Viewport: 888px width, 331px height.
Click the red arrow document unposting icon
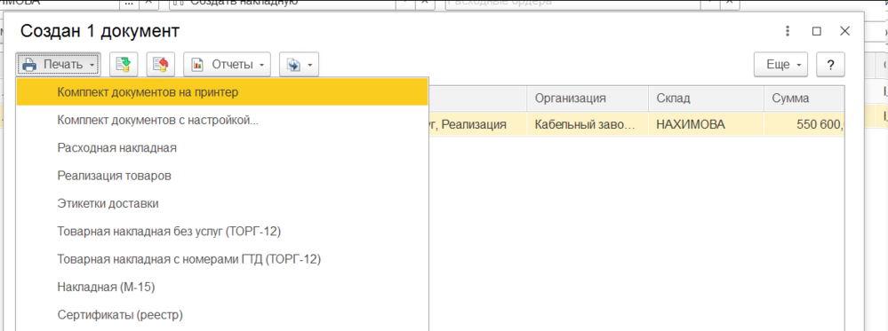(161, 65)
